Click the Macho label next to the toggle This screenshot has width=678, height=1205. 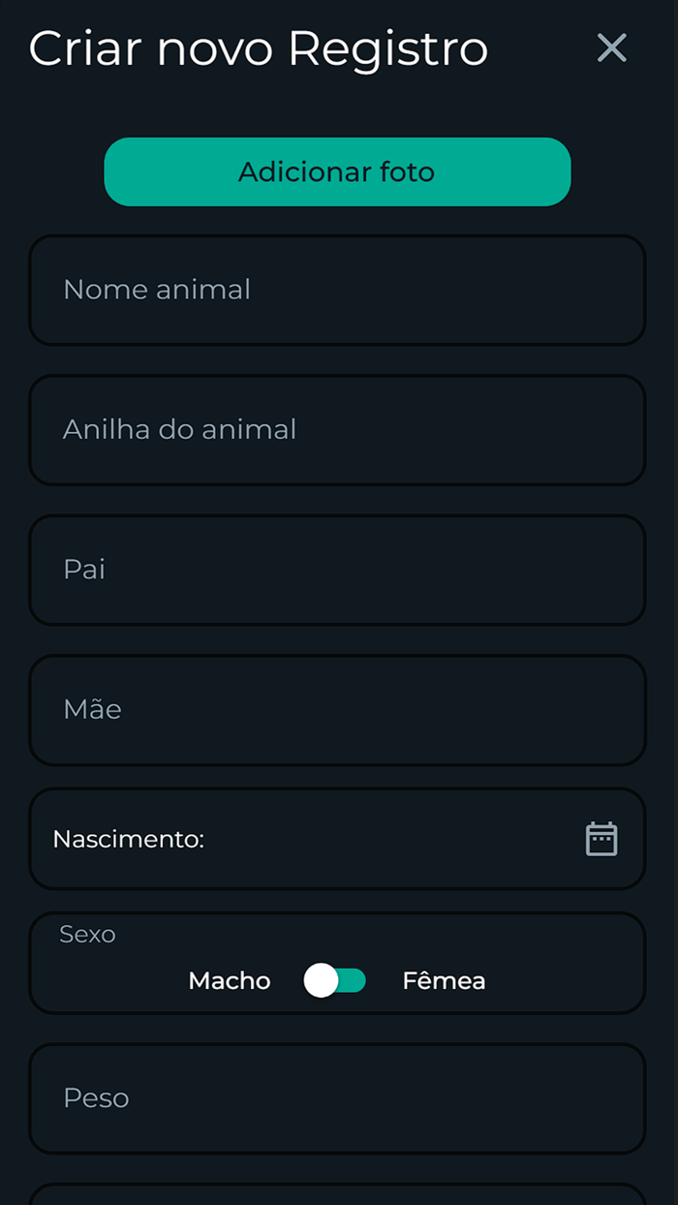click(x=229, y=980)
